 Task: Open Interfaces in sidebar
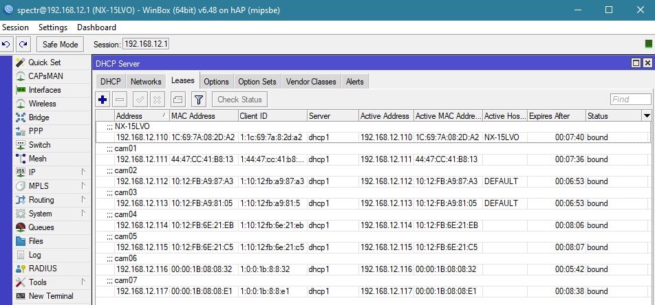[x=44, y=90]
